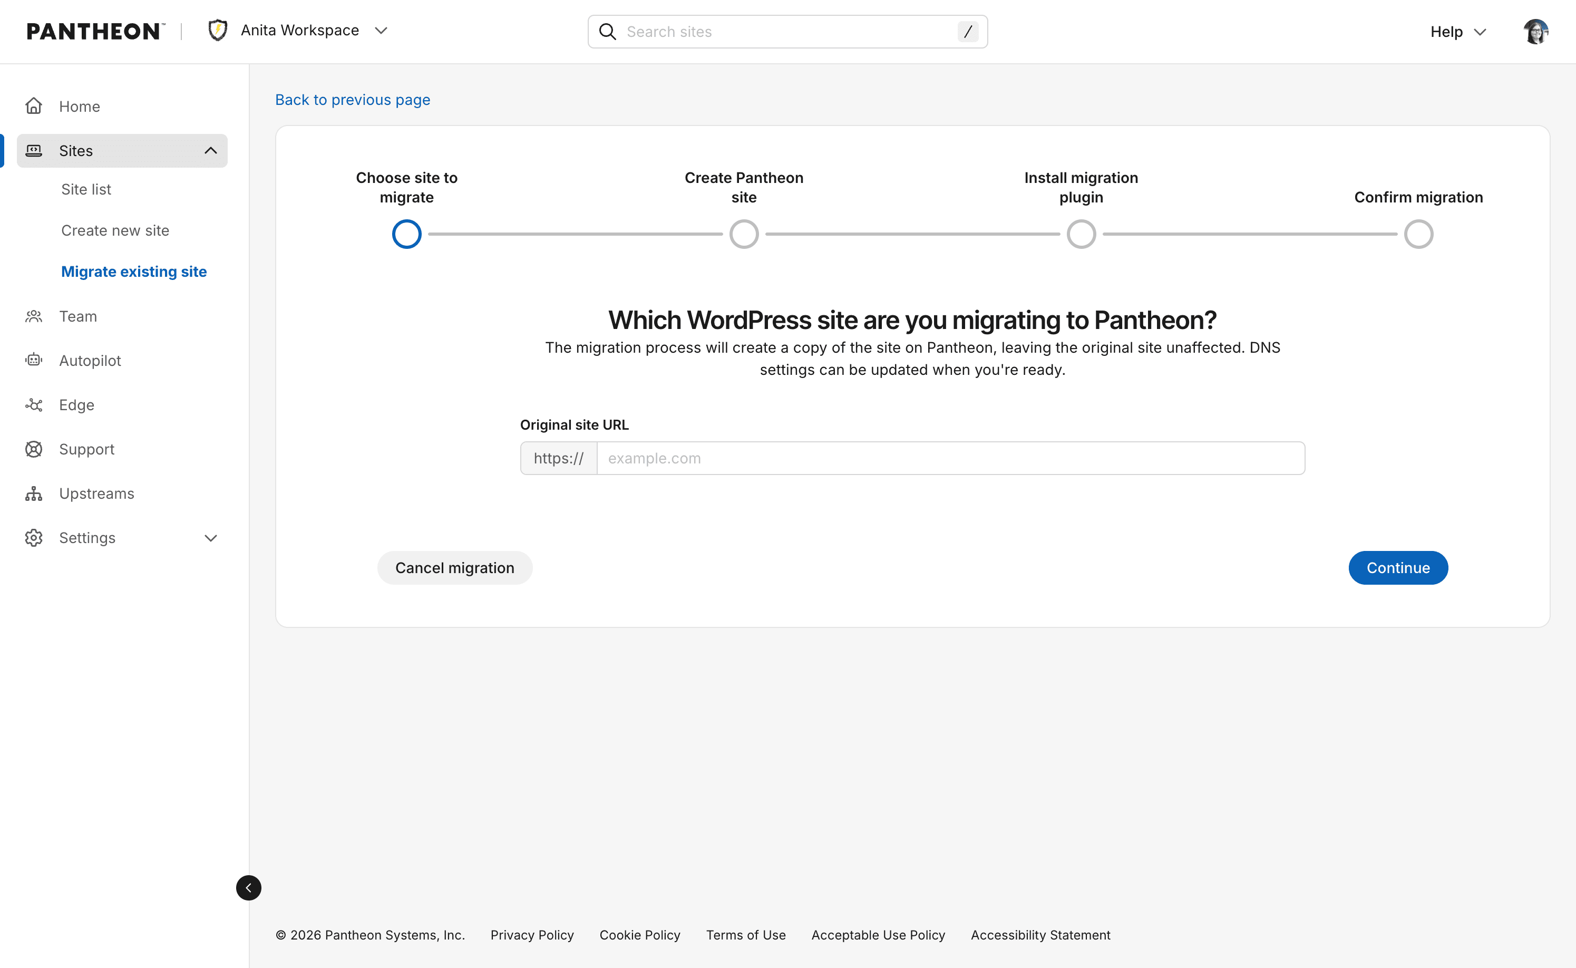1576x968 pixels.
Task: Click the Anita Workspace shield icon
Action: pos(218,30)
